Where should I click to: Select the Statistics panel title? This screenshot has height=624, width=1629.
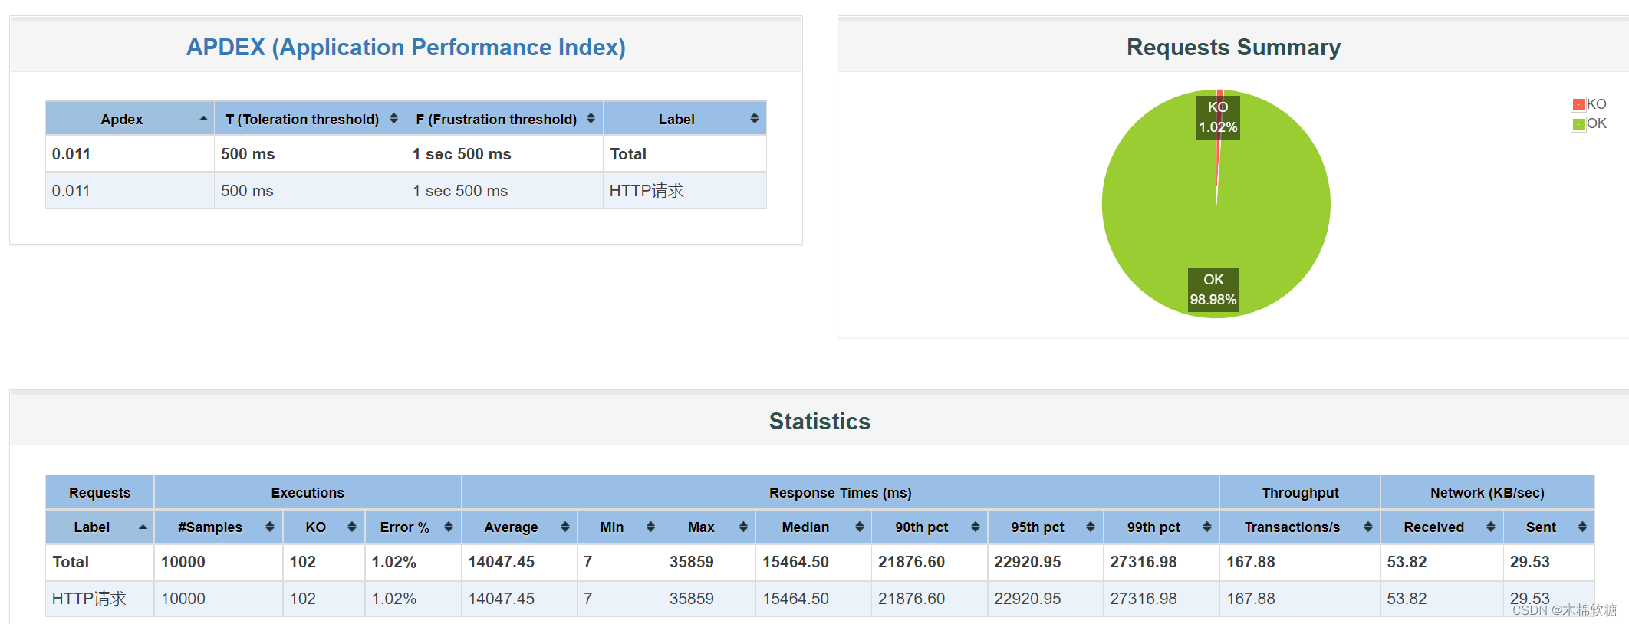tap(819, 421)
